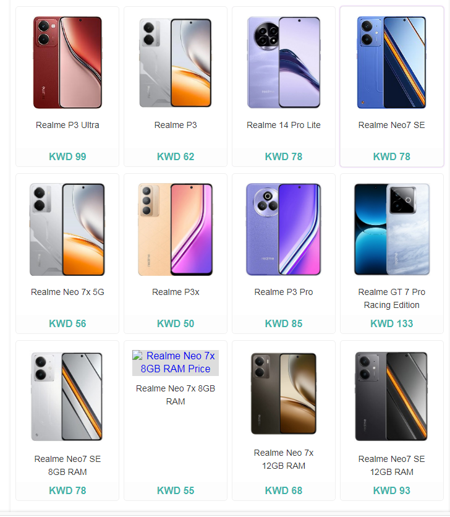Open the Realme Neo 7x 12GB RAM title
The width and height of the screenshot is (450, 517).
(284, 459)
